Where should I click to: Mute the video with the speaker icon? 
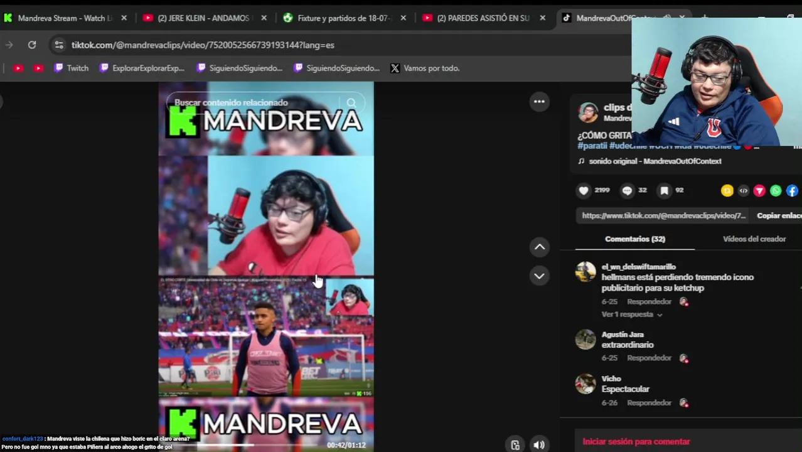[539, 444]
